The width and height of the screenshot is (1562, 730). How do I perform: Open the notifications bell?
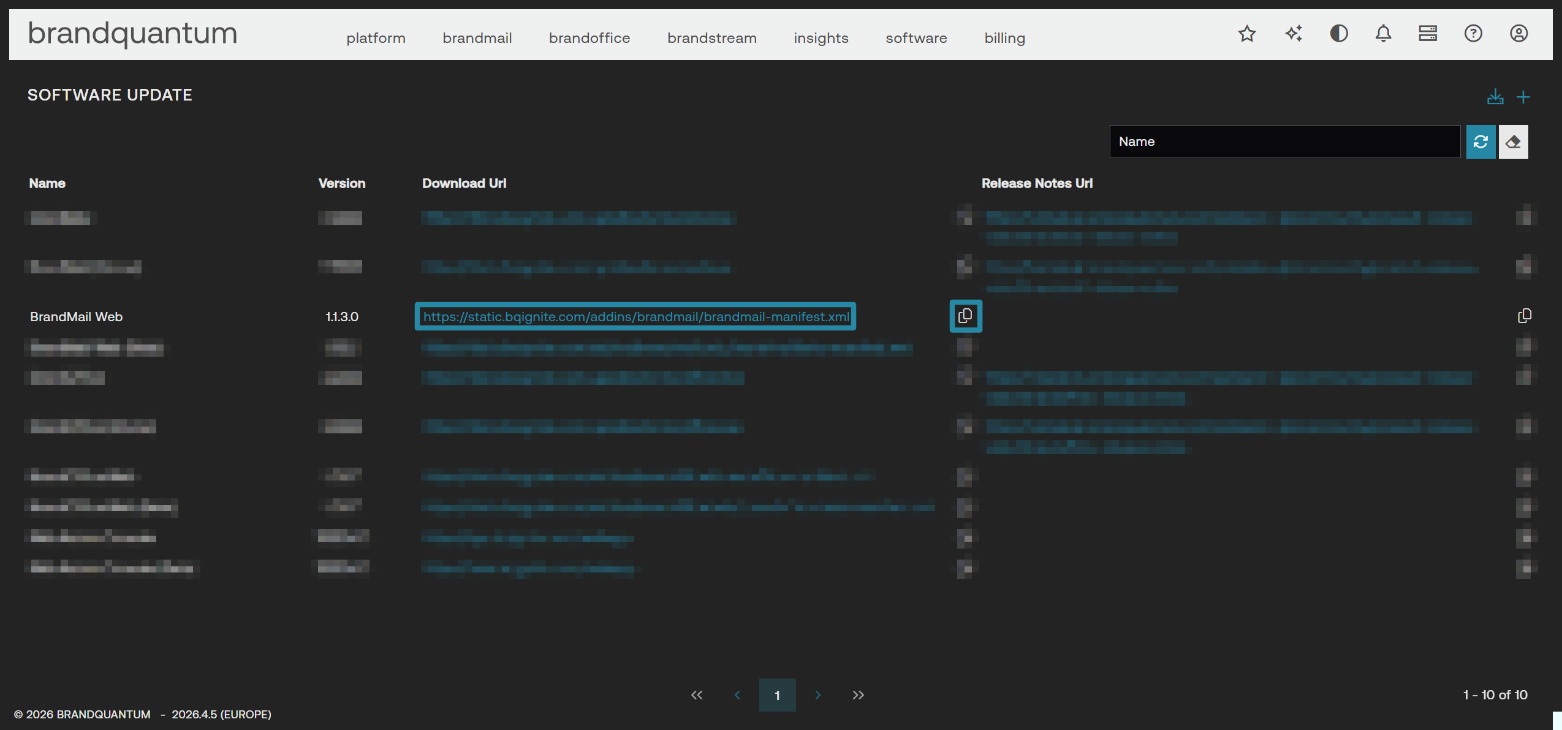point(1383,34)
